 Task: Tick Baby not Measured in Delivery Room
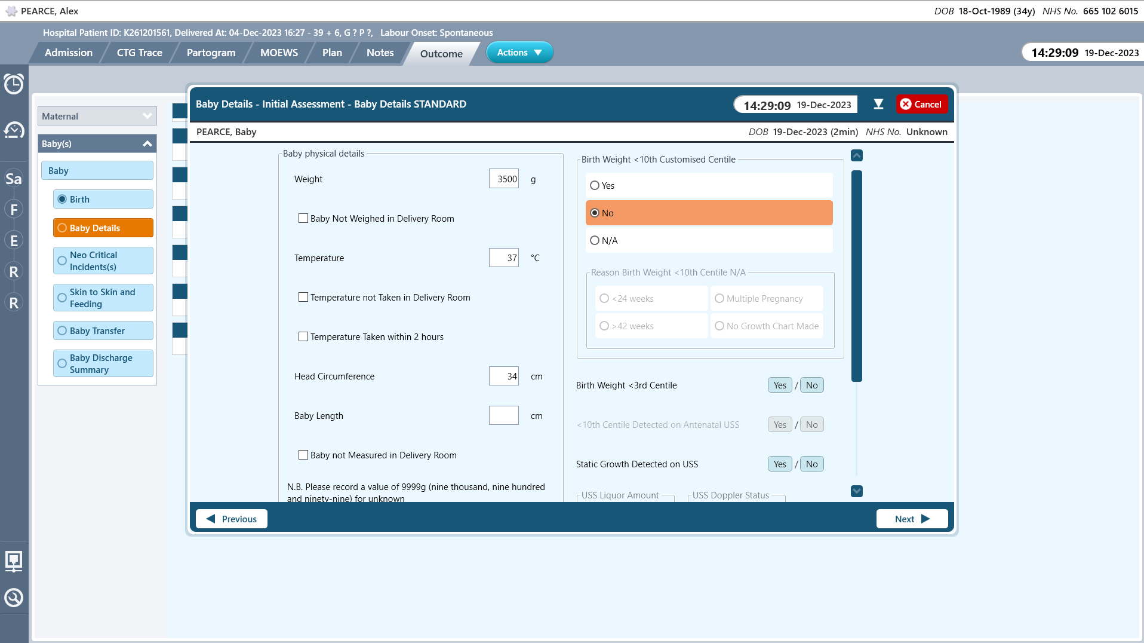click(303, 455)
